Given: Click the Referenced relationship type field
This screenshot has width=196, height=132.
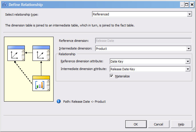Looking at the screenshot, I should [x=140, y=14].
